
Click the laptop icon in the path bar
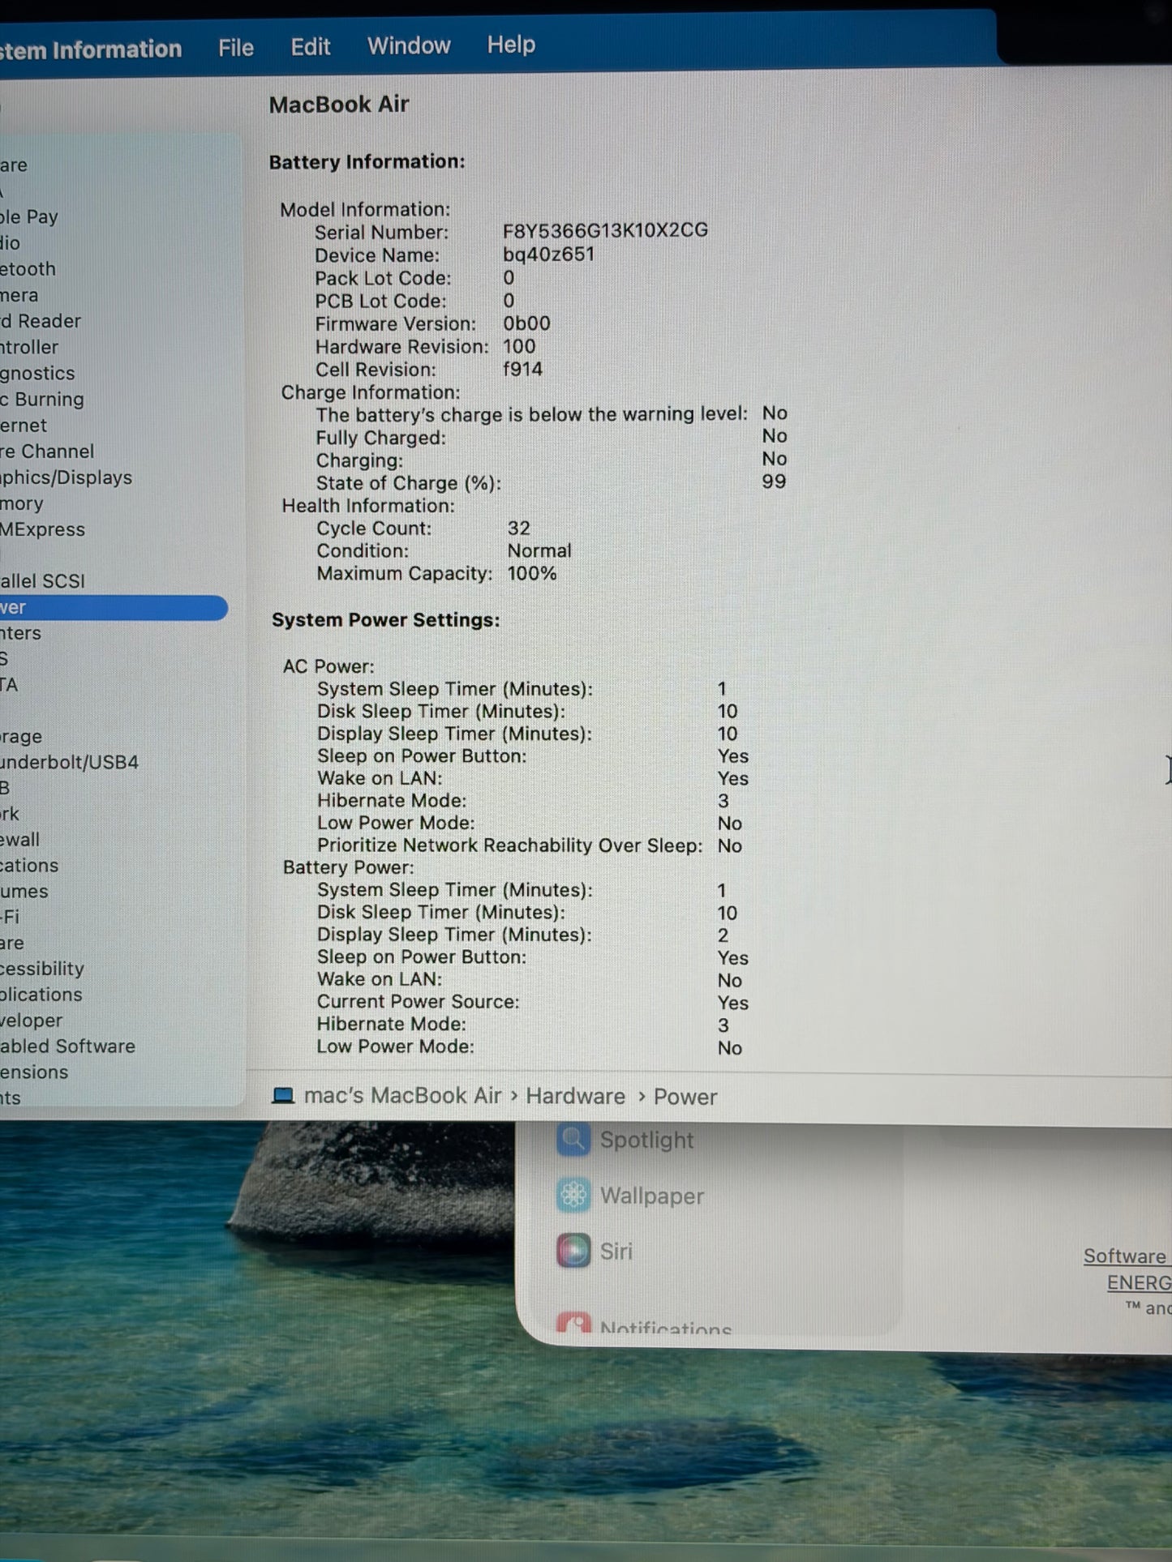[282, 1096]
